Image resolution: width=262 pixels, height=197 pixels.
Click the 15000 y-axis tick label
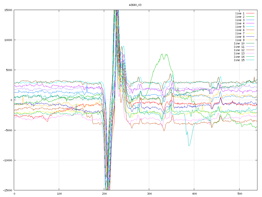point(8,10)
